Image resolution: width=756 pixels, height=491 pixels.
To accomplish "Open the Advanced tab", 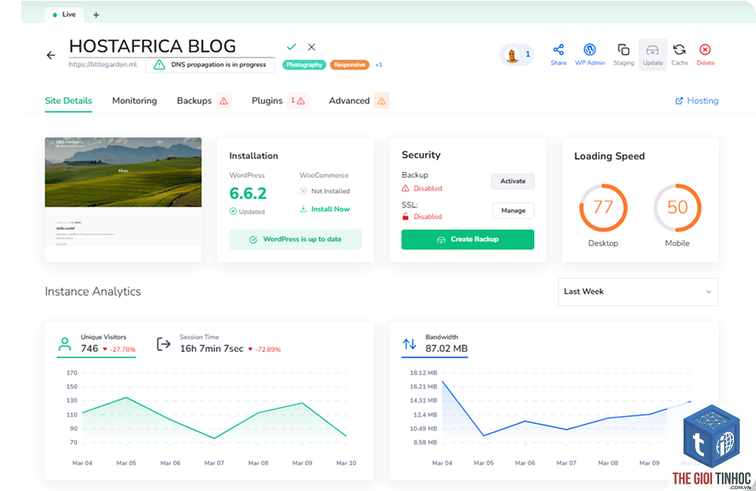I will (349, 101).
